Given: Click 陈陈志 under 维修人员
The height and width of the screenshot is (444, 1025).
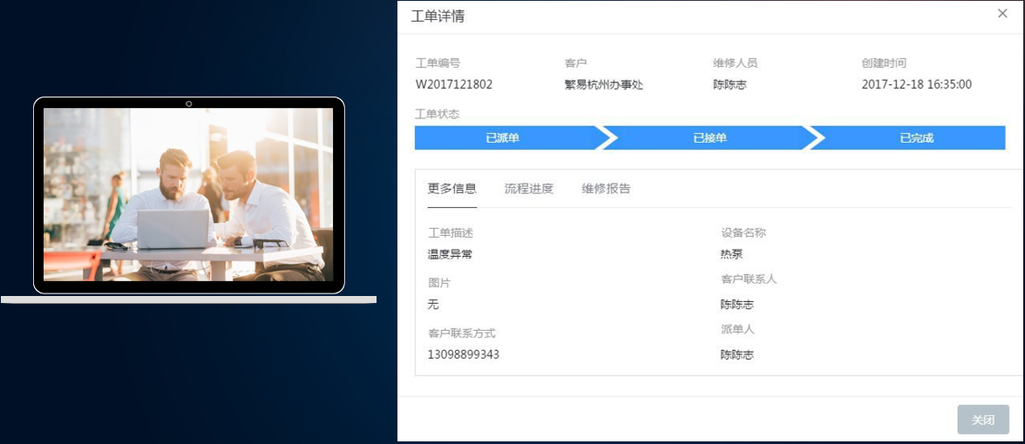Looking at the screenshot, I should [730, 84].
